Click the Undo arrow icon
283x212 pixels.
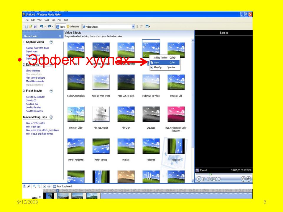coord(42,26)
